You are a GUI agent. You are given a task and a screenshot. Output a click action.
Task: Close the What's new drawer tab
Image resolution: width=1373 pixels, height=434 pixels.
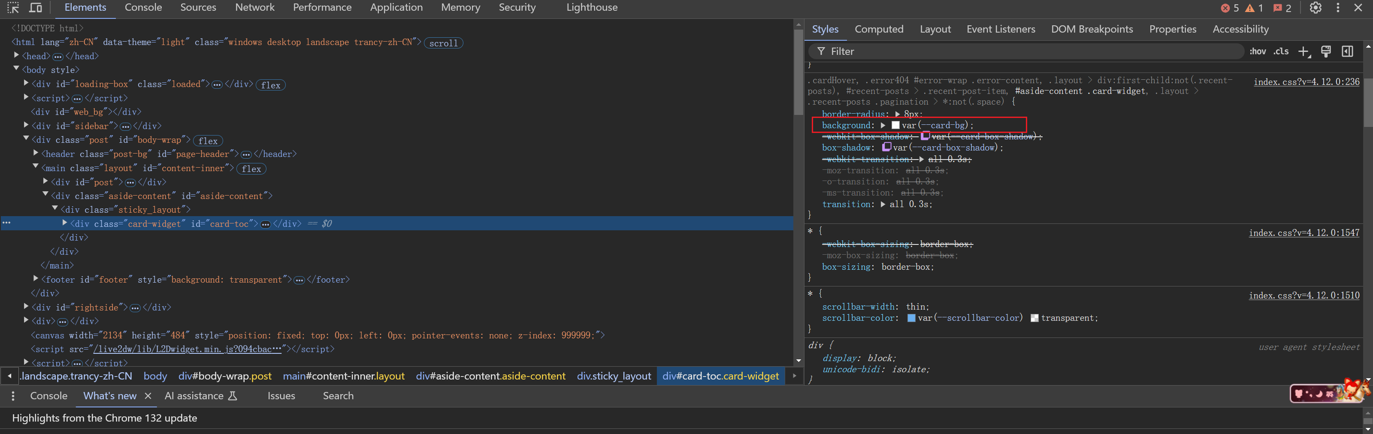148,396
